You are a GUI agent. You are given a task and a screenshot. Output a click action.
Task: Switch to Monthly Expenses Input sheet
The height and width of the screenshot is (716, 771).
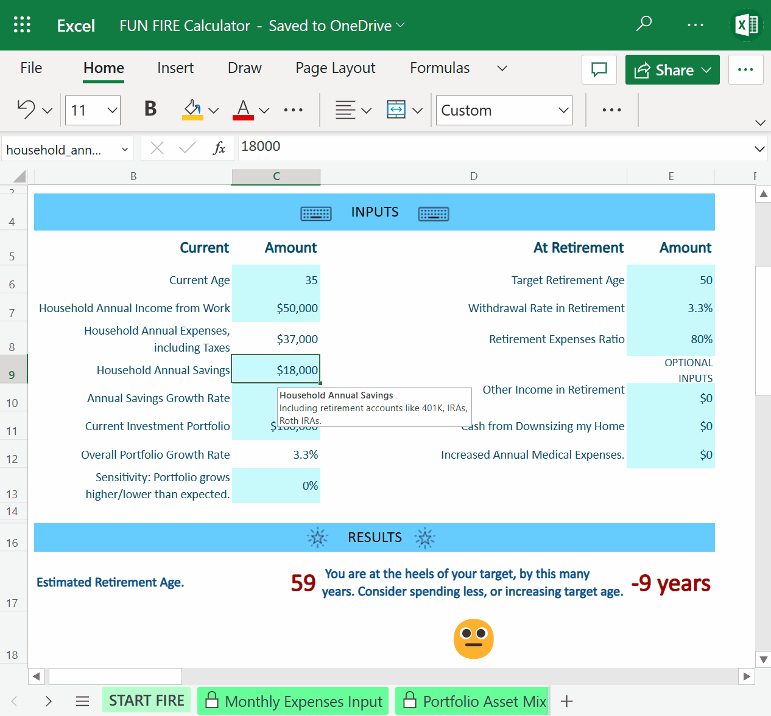tap(294, 701)
